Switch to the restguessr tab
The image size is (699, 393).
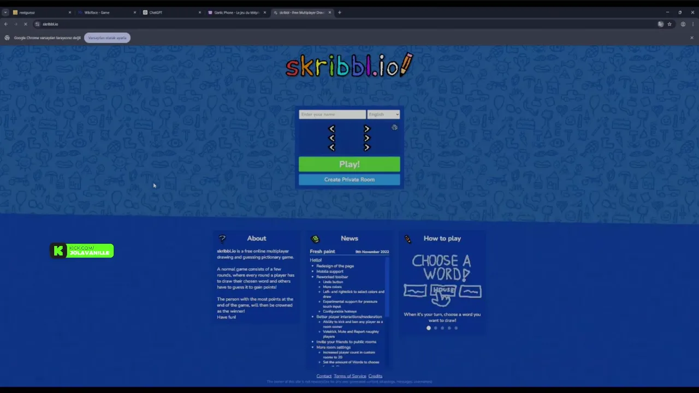[42, 13]
